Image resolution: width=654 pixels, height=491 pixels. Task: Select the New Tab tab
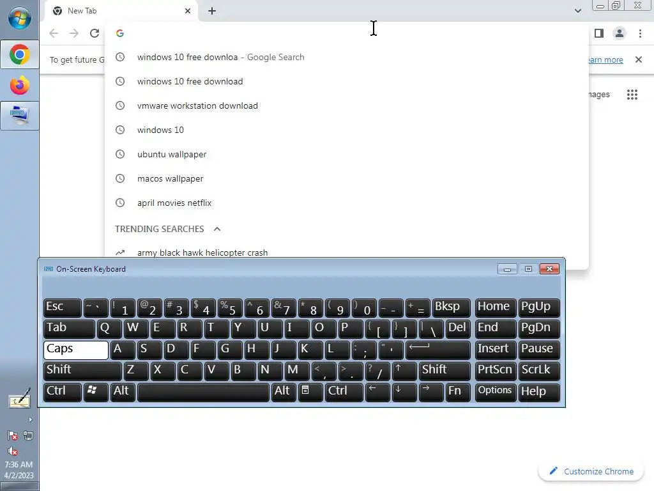(121, 11)
